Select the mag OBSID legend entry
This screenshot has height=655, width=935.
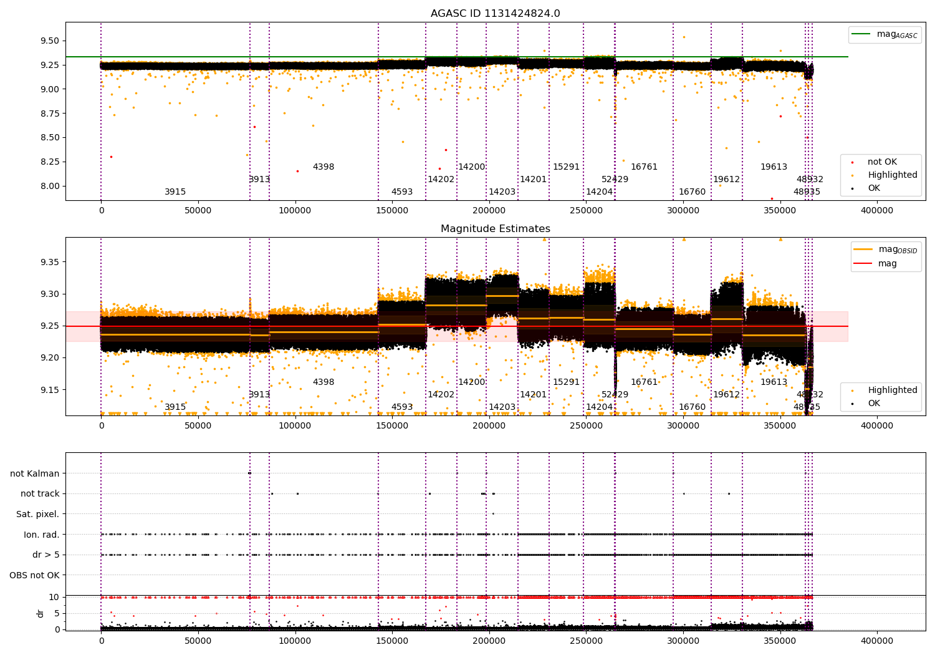point(886,250)
